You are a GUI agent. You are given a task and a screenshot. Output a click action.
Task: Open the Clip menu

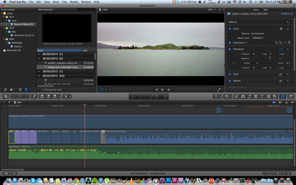pos(64,2)
